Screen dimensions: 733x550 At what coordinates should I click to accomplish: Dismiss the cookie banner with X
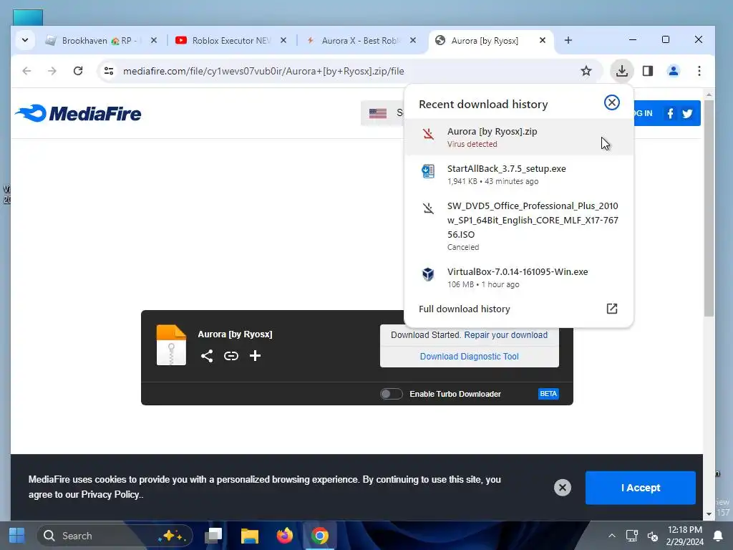click(563, 488)
